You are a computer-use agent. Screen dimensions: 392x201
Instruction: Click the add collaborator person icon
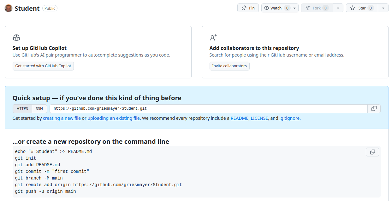pos(213,38)
